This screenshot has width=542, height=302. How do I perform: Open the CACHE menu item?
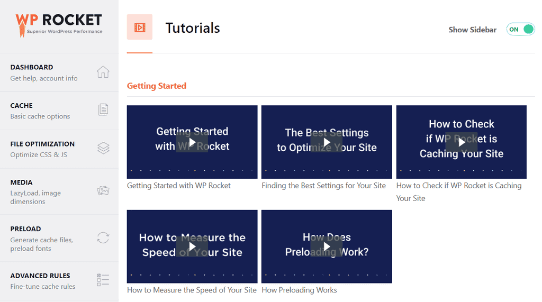[x=59, y=111]
